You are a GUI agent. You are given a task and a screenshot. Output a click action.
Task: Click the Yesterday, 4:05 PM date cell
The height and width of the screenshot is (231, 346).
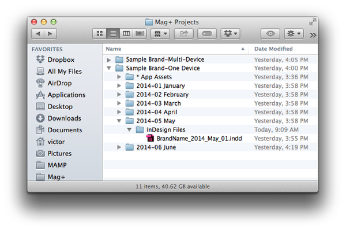click(281, 59)
